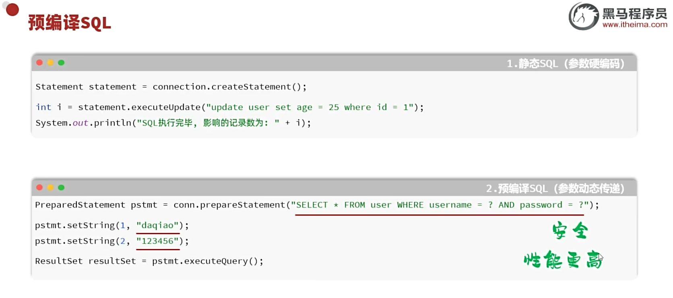Screen dimensions: 673x298
Task: Click the string SQL执行完毕, 影响的记录数为:
Action: pos(208,123)
